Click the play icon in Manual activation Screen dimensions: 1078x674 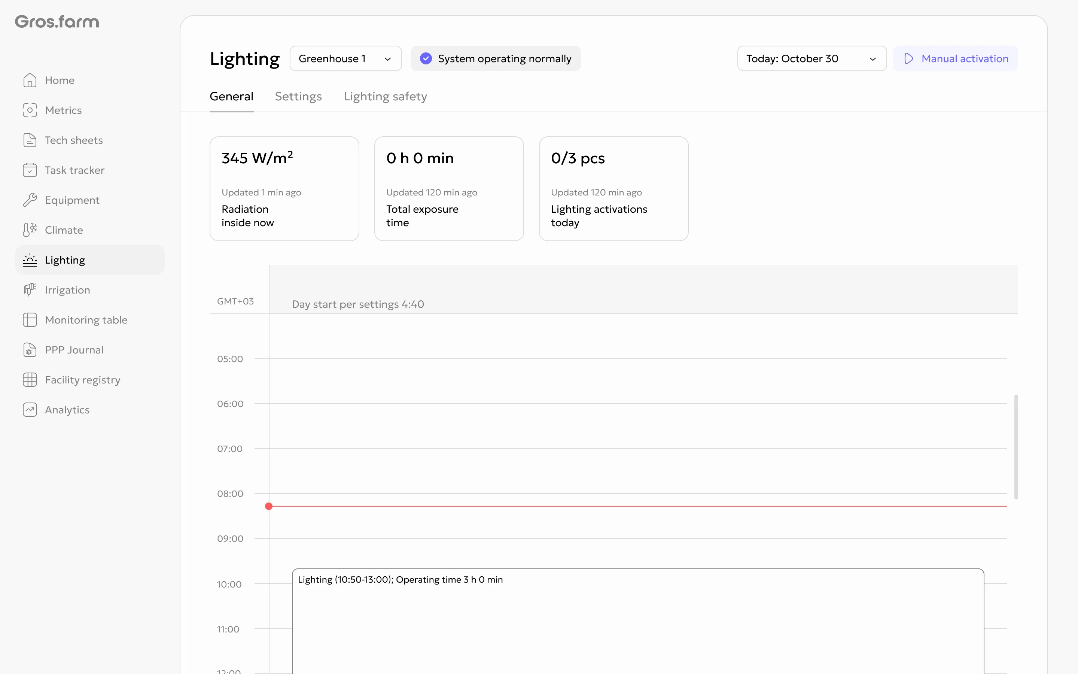909,58
